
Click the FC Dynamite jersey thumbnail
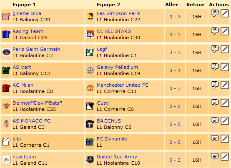pos(90,142)
